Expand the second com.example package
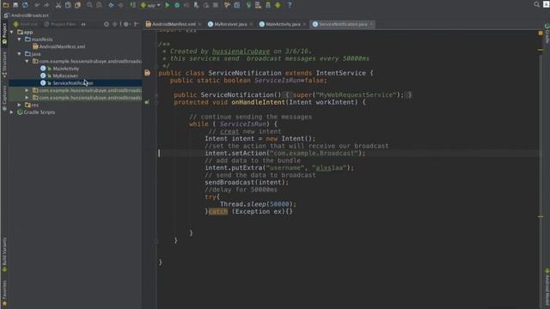 pyautogui.click(x=27, y=90)
